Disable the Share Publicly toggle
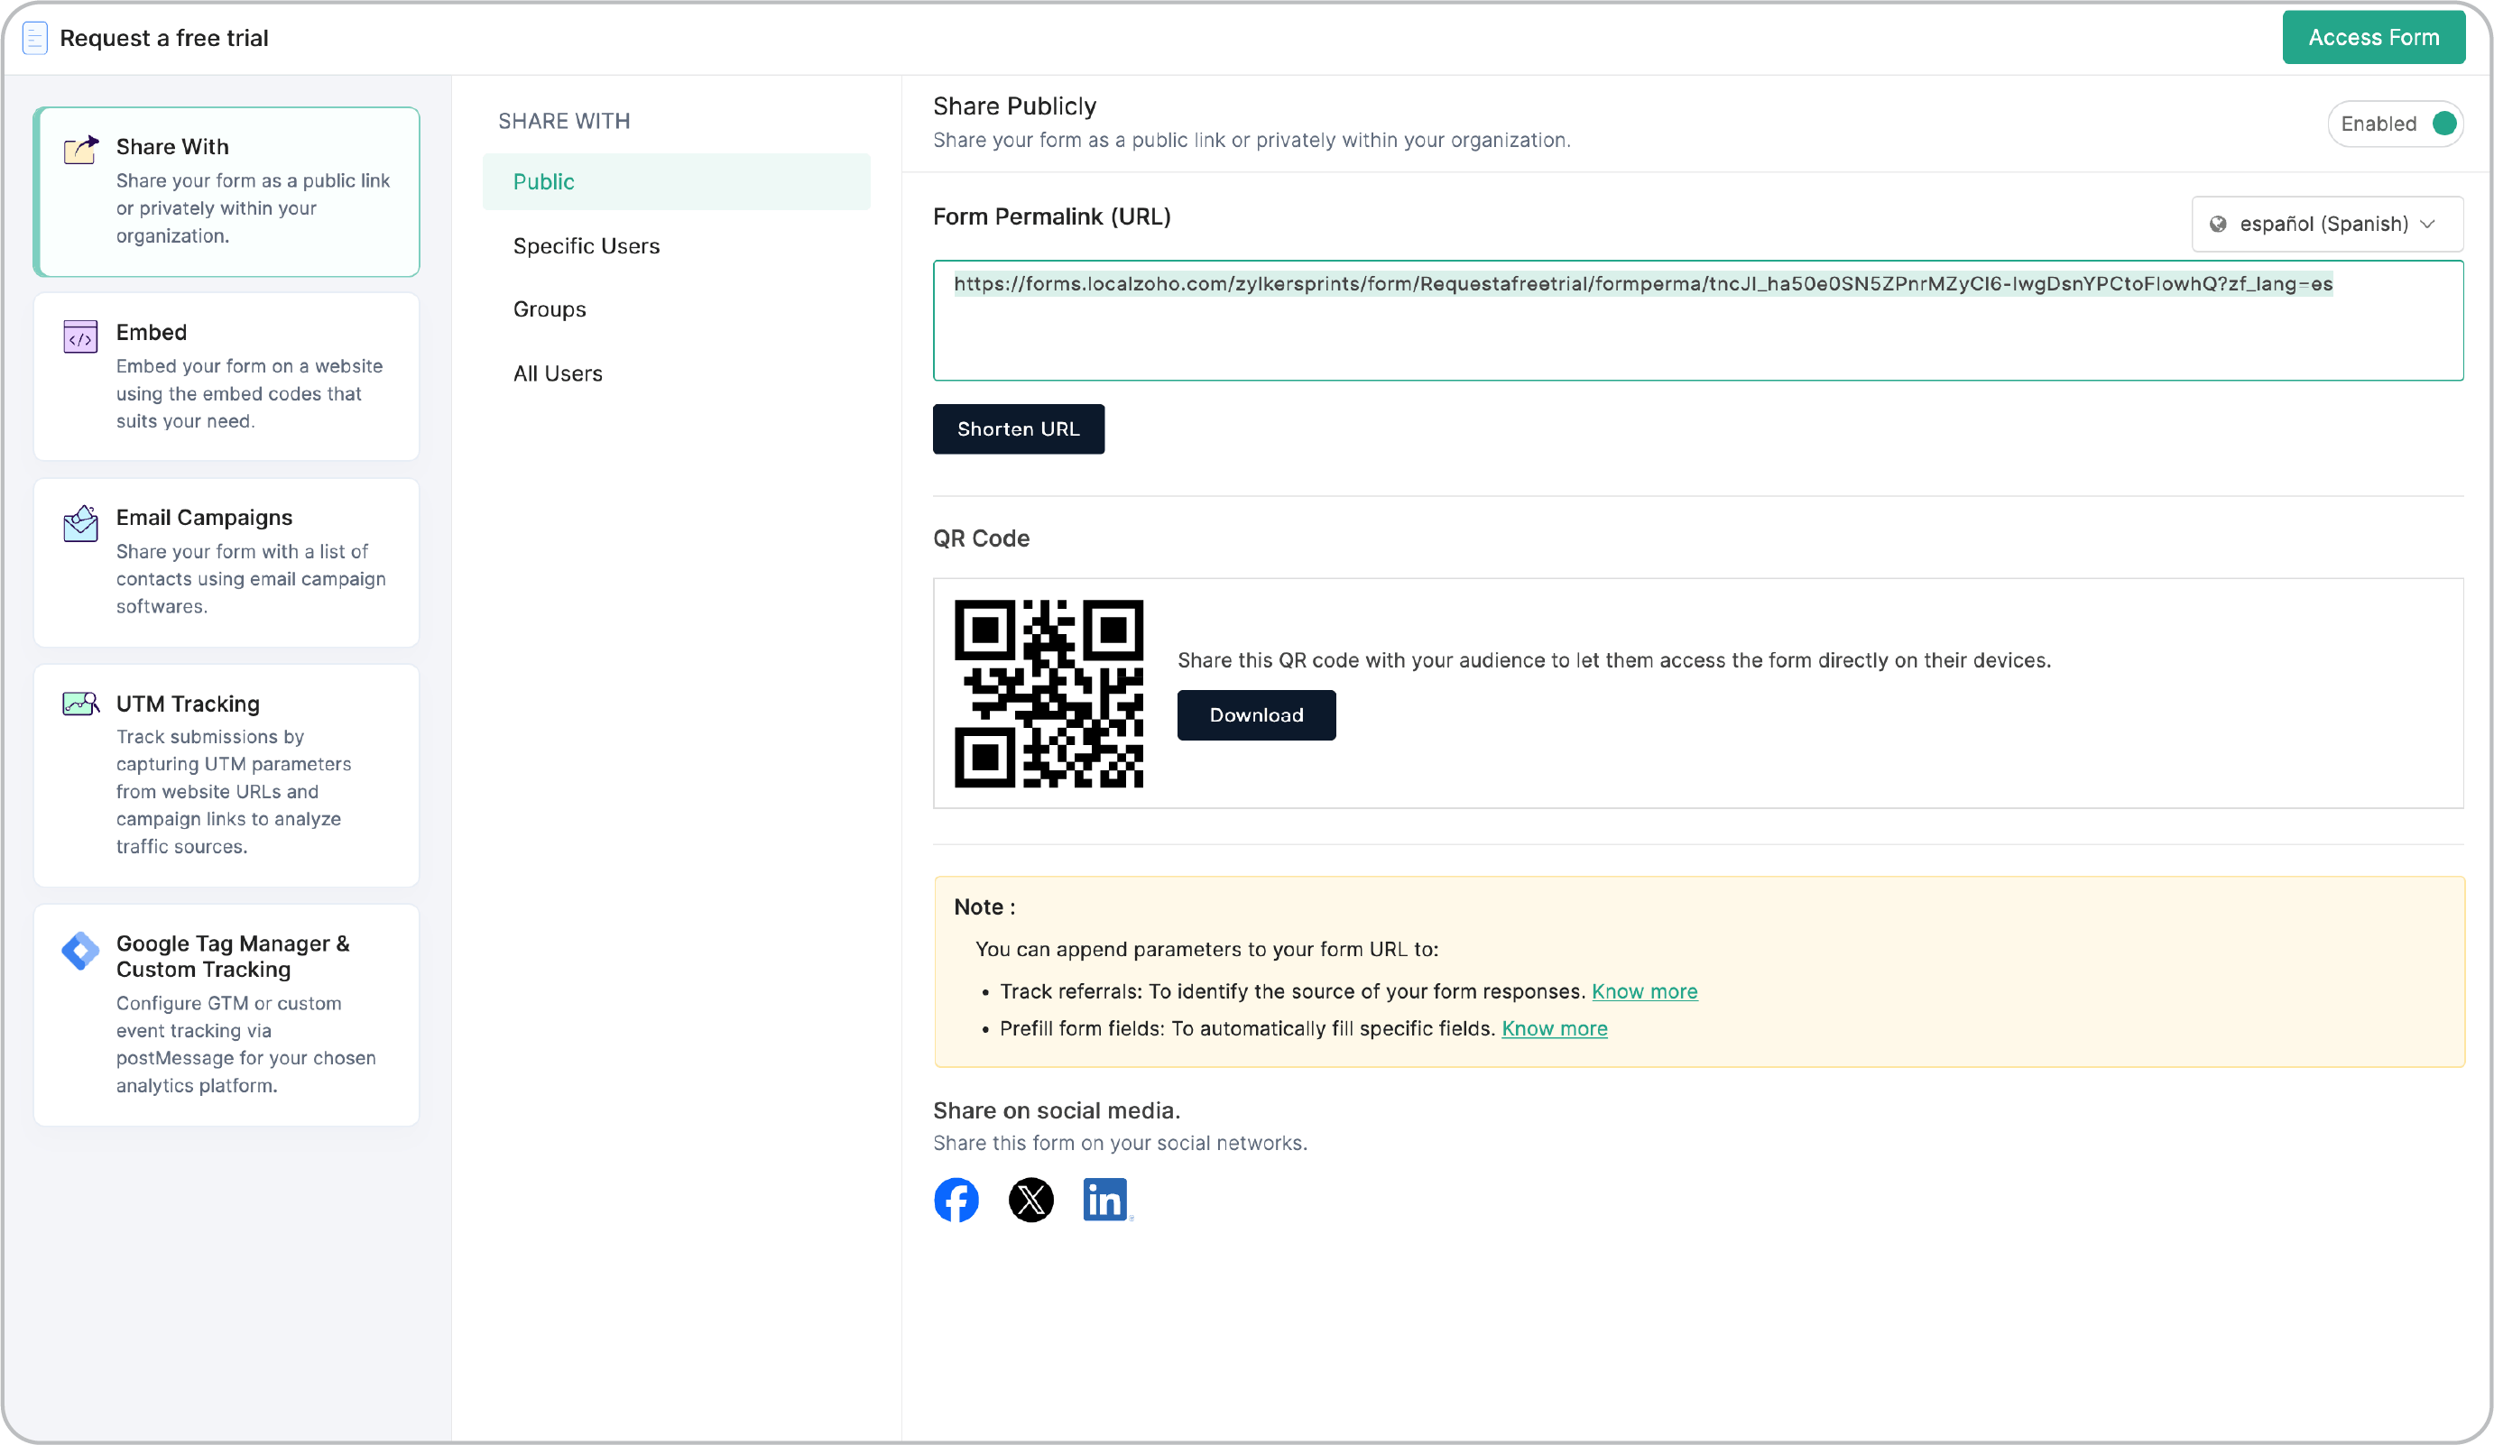2494x1445 pixels. pos(2443,124)
